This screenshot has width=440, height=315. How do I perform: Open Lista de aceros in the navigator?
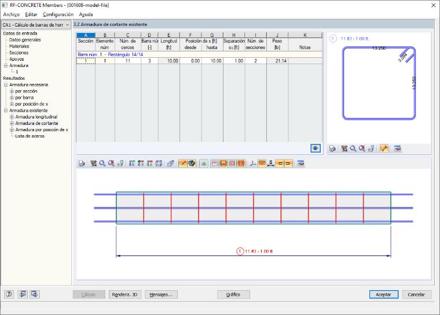(30, 136)
